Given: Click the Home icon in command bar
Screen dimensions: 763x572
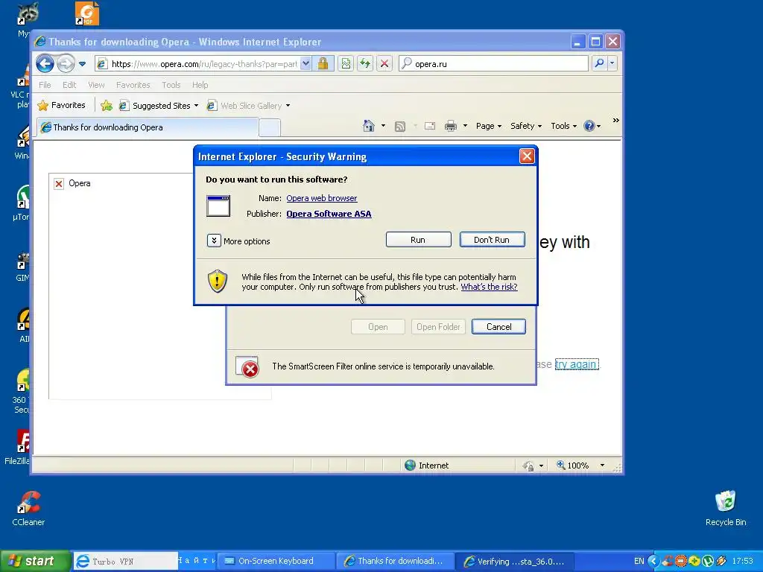Looking at the screenshot, I should tap(369, 126).
